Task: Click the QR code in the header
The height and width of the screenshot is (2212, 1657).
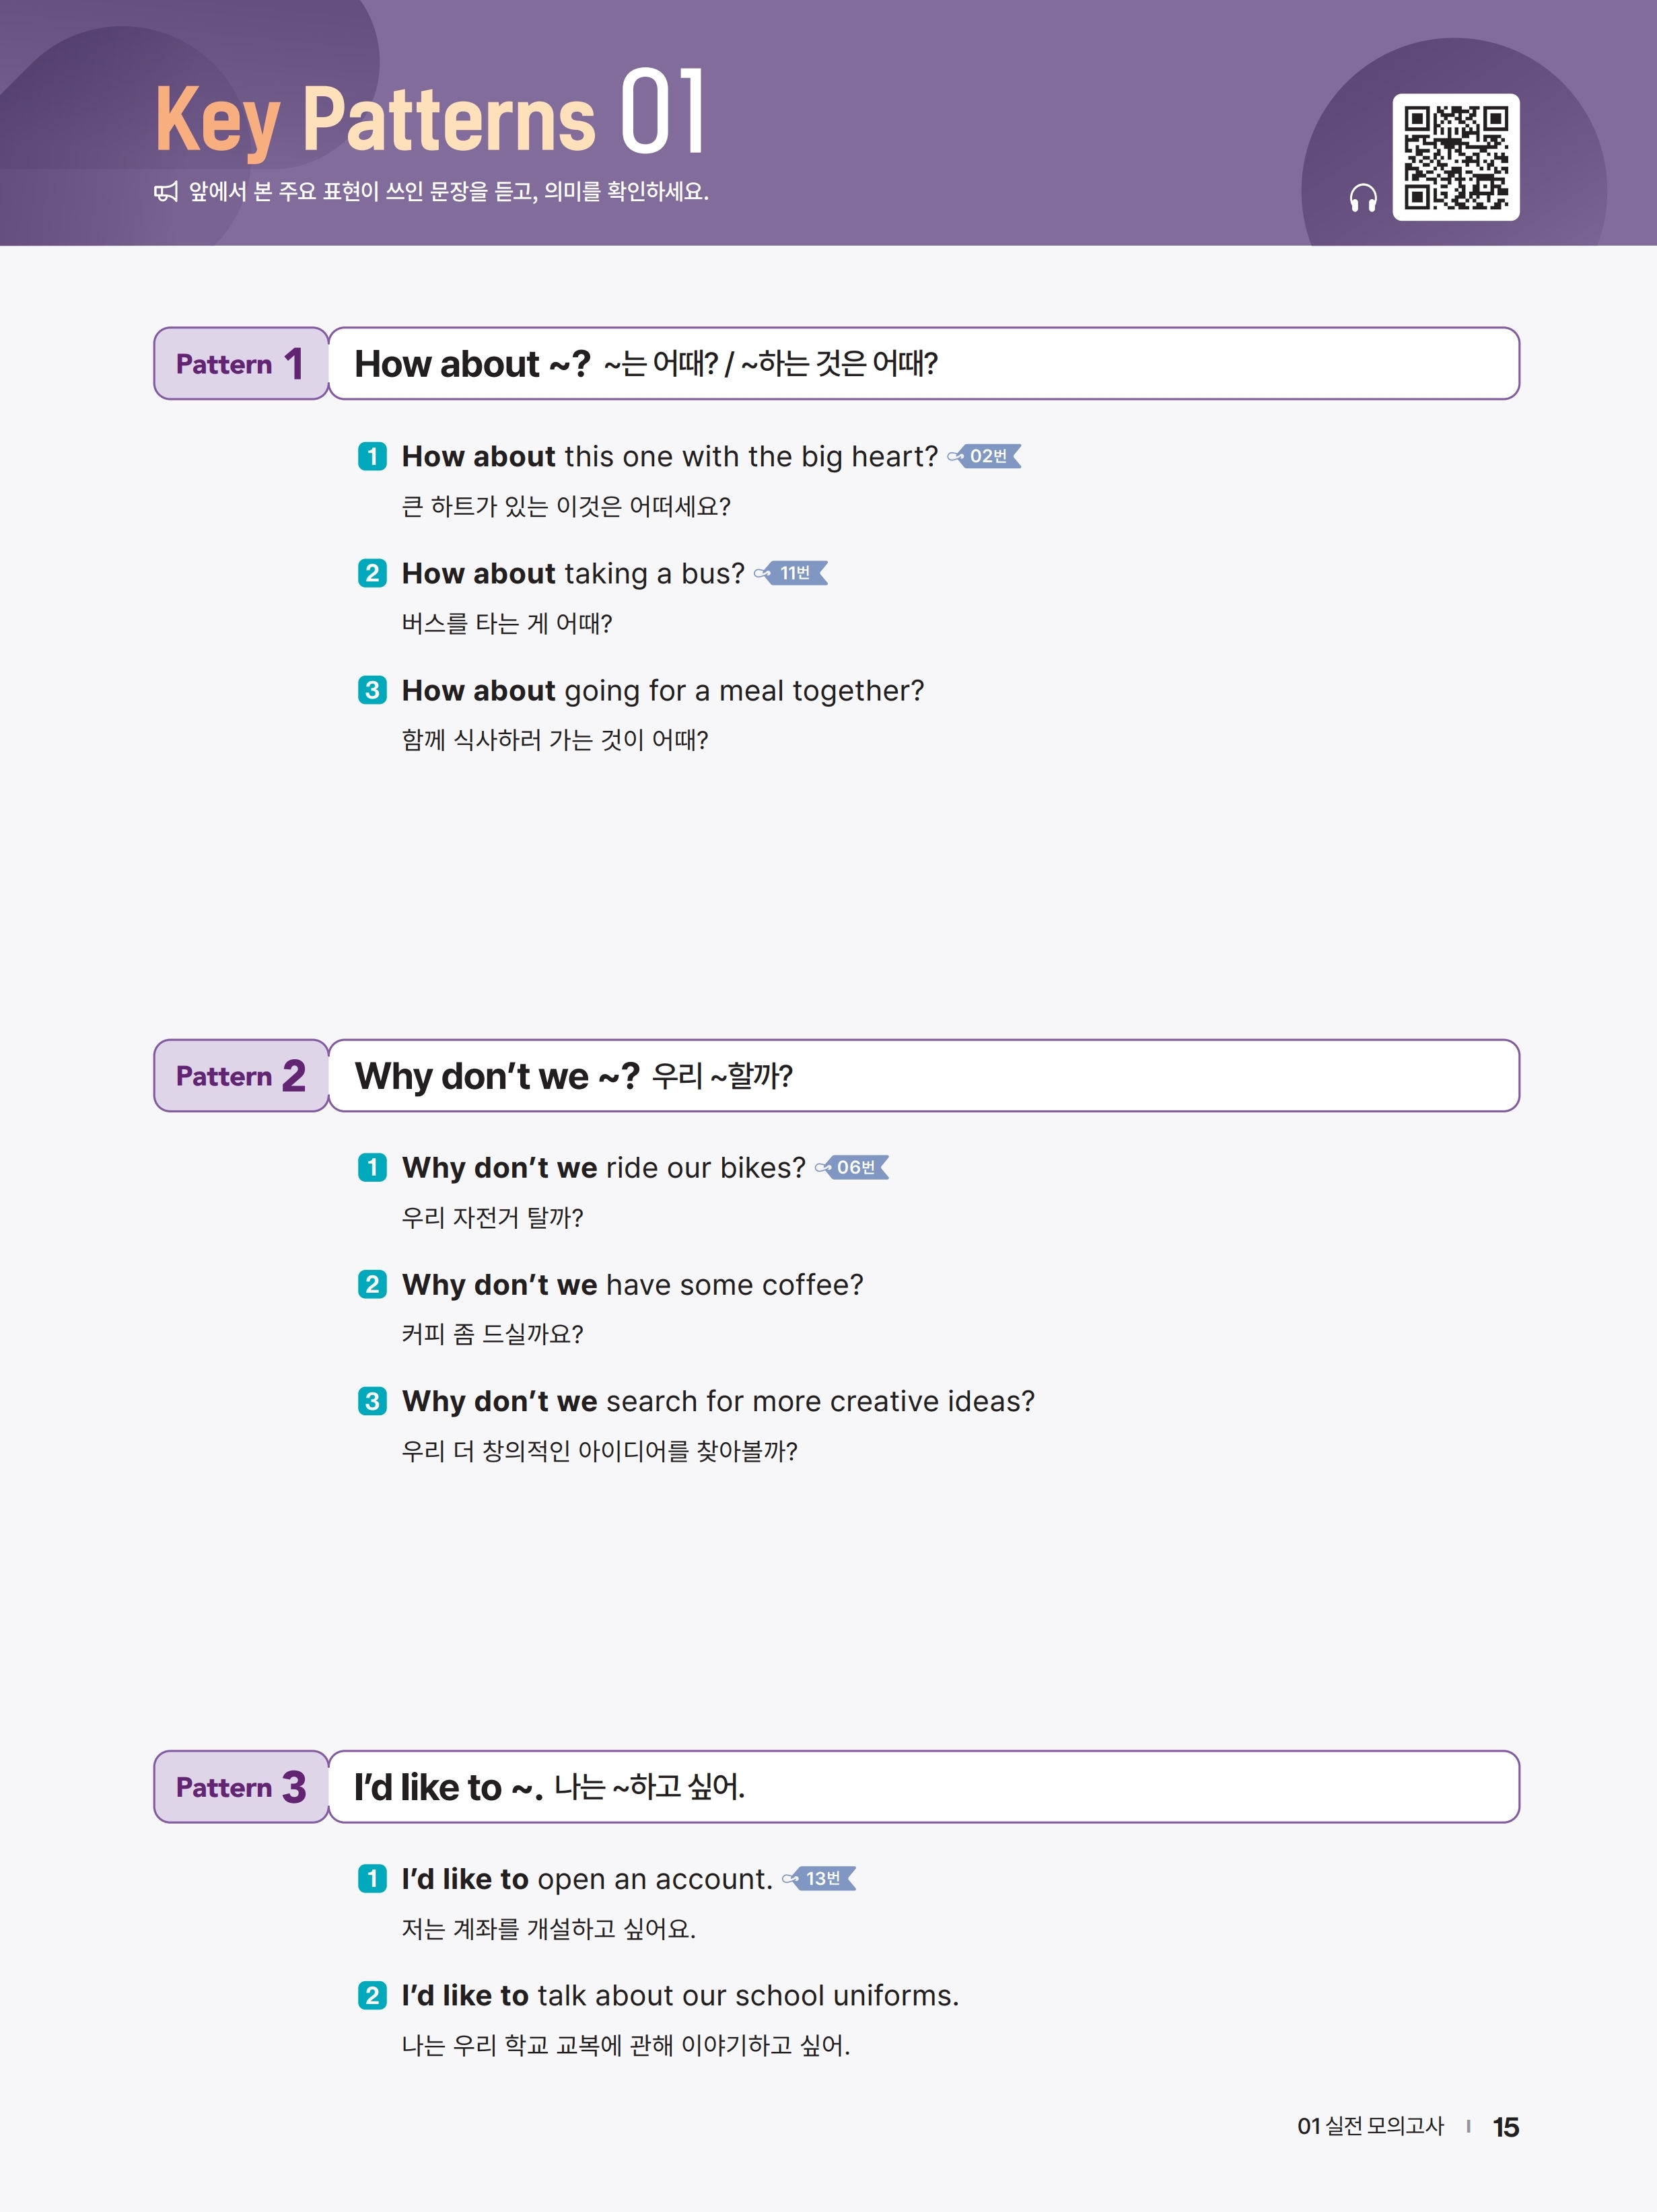Action: 1455,157
